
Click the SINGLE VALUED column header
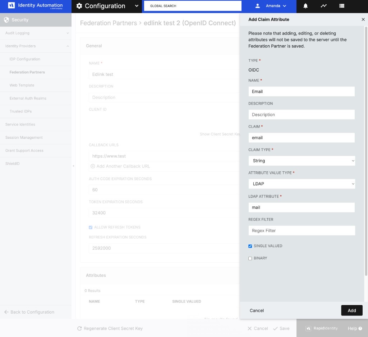click(187, 301)
